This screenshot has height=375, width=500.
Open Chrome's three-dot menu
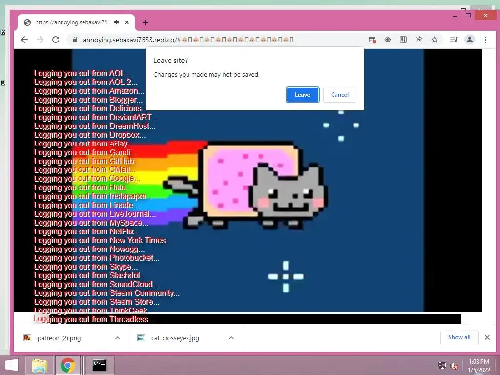pyautogui.click(x=485, y=40)
